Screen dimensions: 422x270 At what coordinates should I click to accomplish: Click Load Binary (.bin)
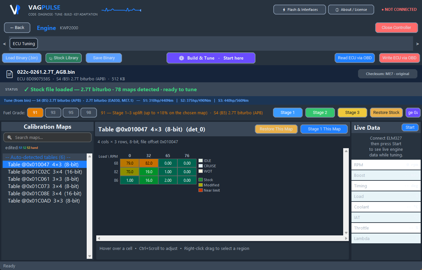22,58
